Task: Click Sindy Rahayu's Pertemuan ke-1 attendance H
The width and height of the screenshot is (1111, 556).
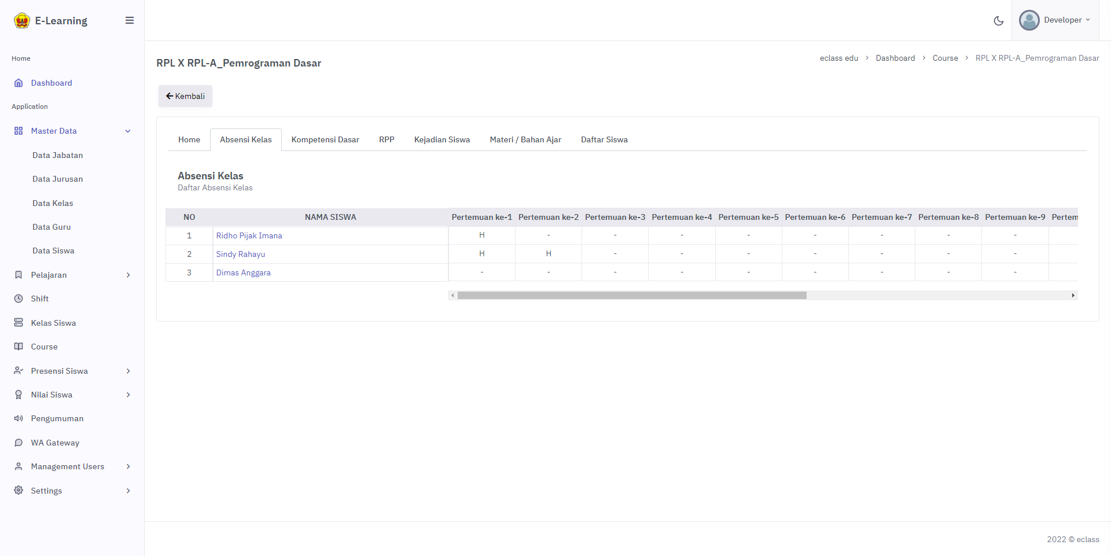Action: click(481, 254)
